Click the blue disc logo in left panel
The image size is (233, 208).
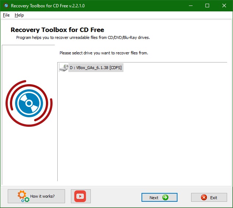[x=29, y=103]
